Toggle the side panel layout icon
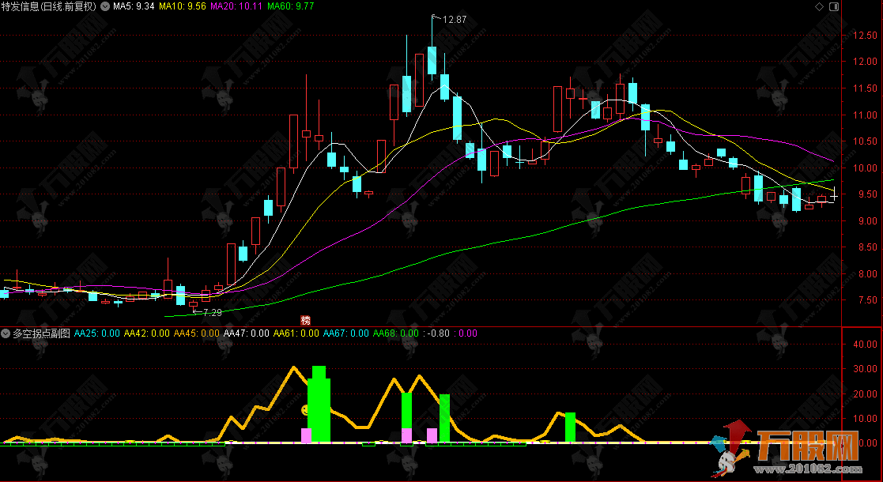 tap(834, 6)
